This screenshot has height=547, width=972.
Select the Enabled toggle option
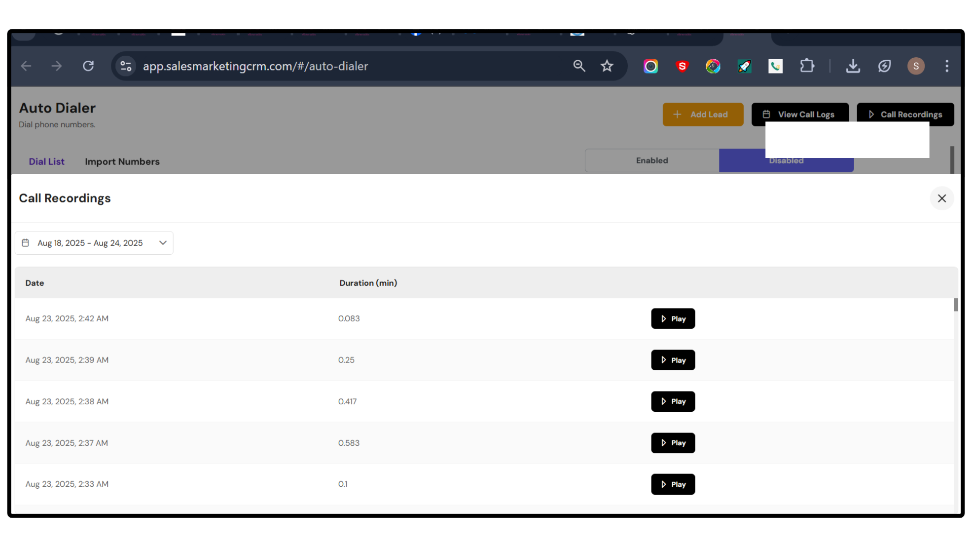pyautogui.click(x=652, y=161)
